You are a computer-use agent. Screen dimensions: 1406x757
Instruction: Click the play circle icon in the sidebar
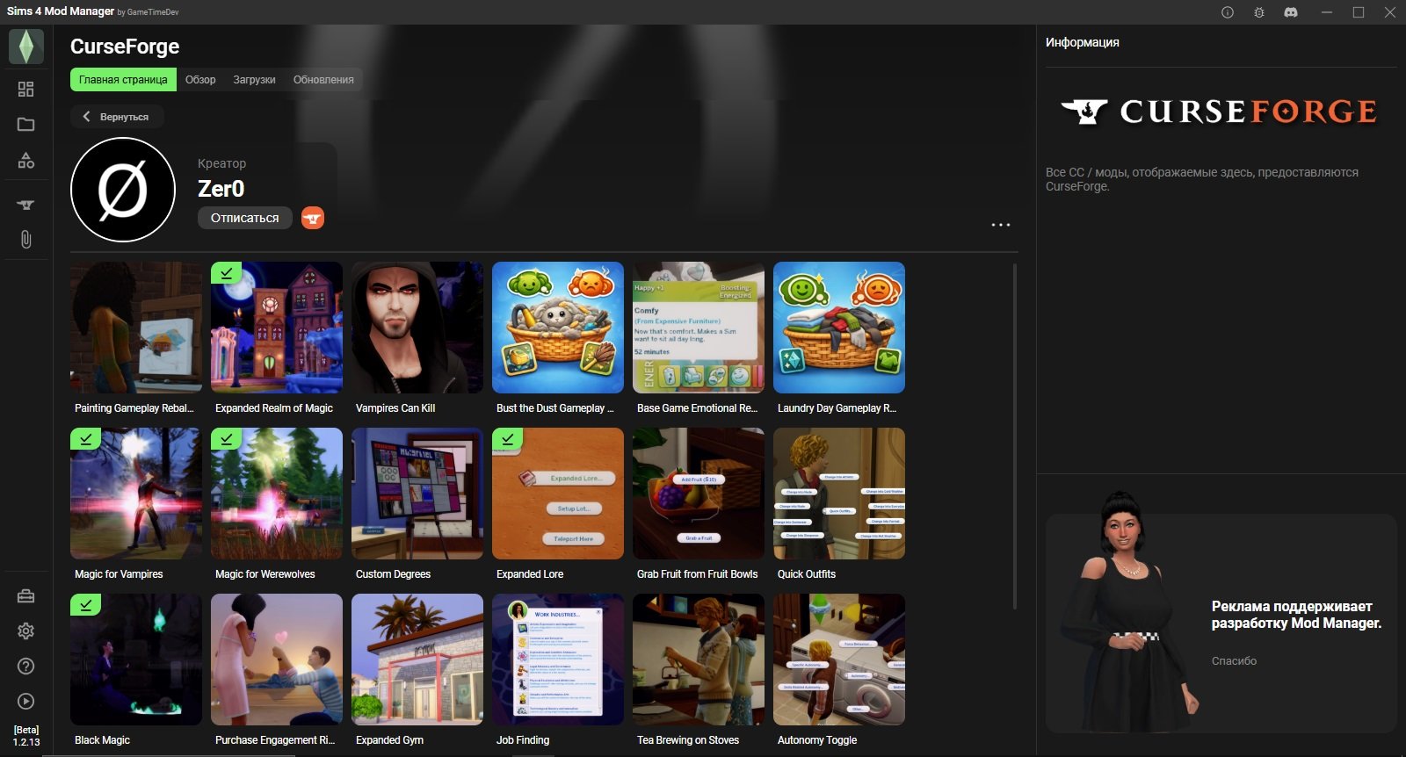pyautogui.click(x=25, y=702)
